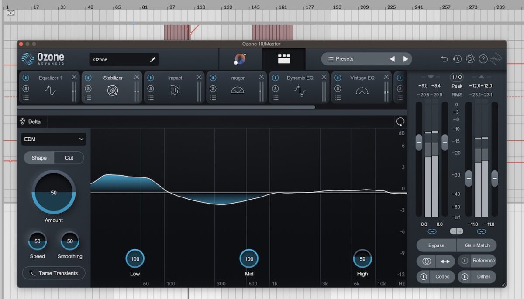524x299 pixels.
Task: Open Imager module preset list
Action: pyautogui.click(x=213, y=98)
